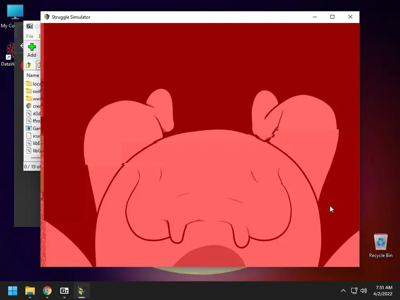Click the Add button in 7-Zip
This screenshot has width=400, height=300.
pyautogui.click(x=32, y=50)
